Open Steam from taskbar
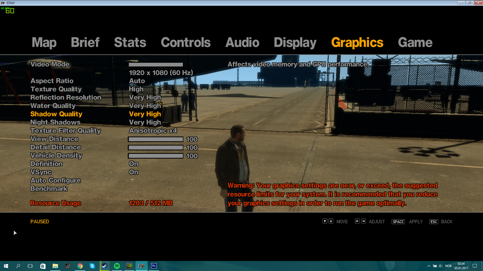 pyautogui.click(x=105, y=266)
